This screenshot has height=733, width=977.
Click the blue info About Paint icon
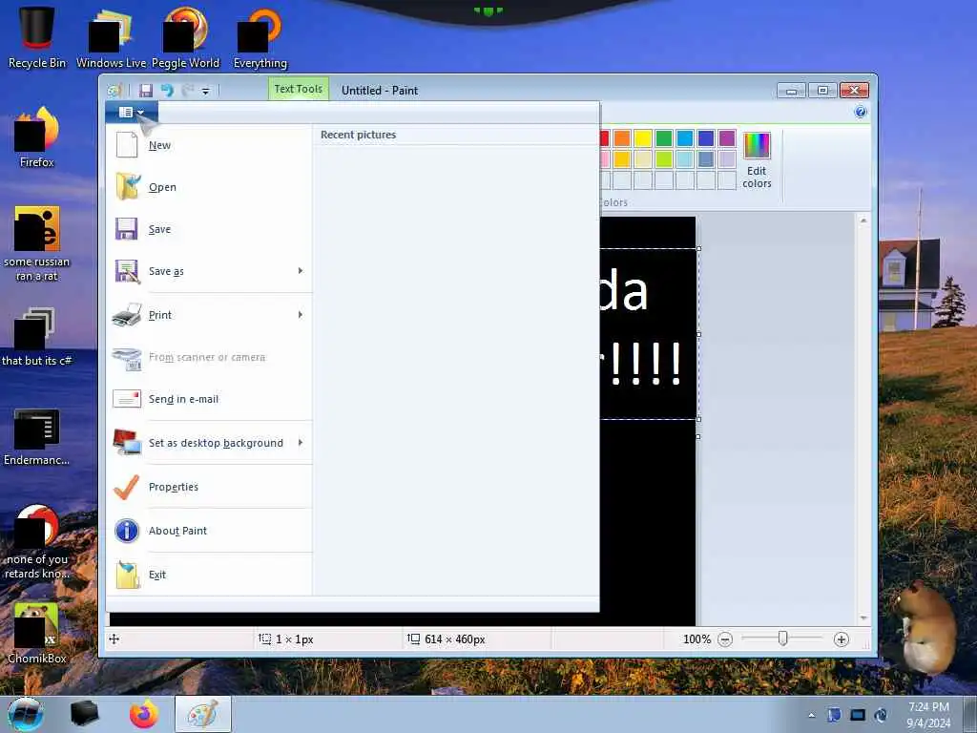click(x=127, y=531)
